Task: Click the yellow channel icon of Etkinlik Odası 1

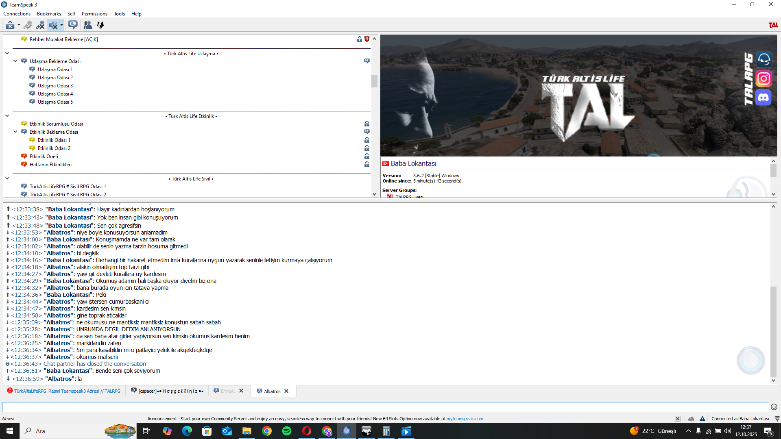Action: click(x=32, y=140)
